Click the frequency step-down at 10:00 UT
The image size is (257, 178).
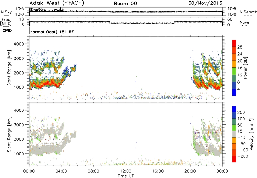click(110, 22)
